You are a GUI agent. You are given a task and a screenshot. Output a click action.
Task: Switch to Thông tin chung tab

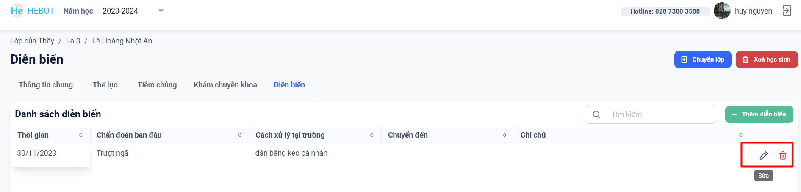click(x=46, y=85)
